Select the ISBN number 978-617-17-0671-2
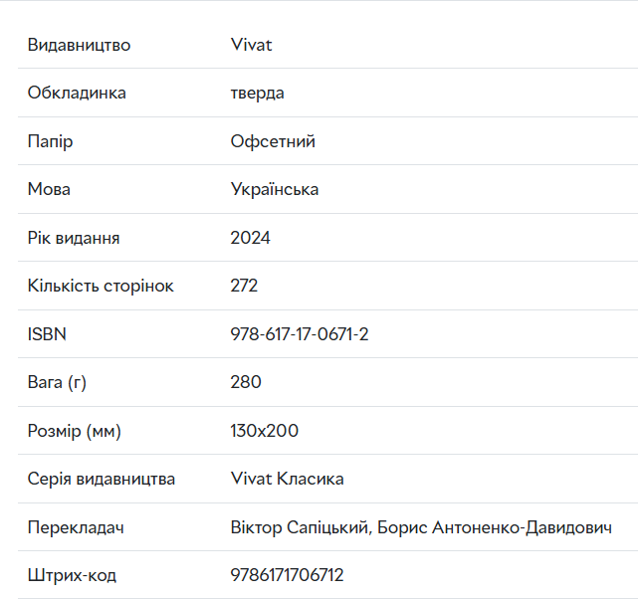 tap(299, 334)
